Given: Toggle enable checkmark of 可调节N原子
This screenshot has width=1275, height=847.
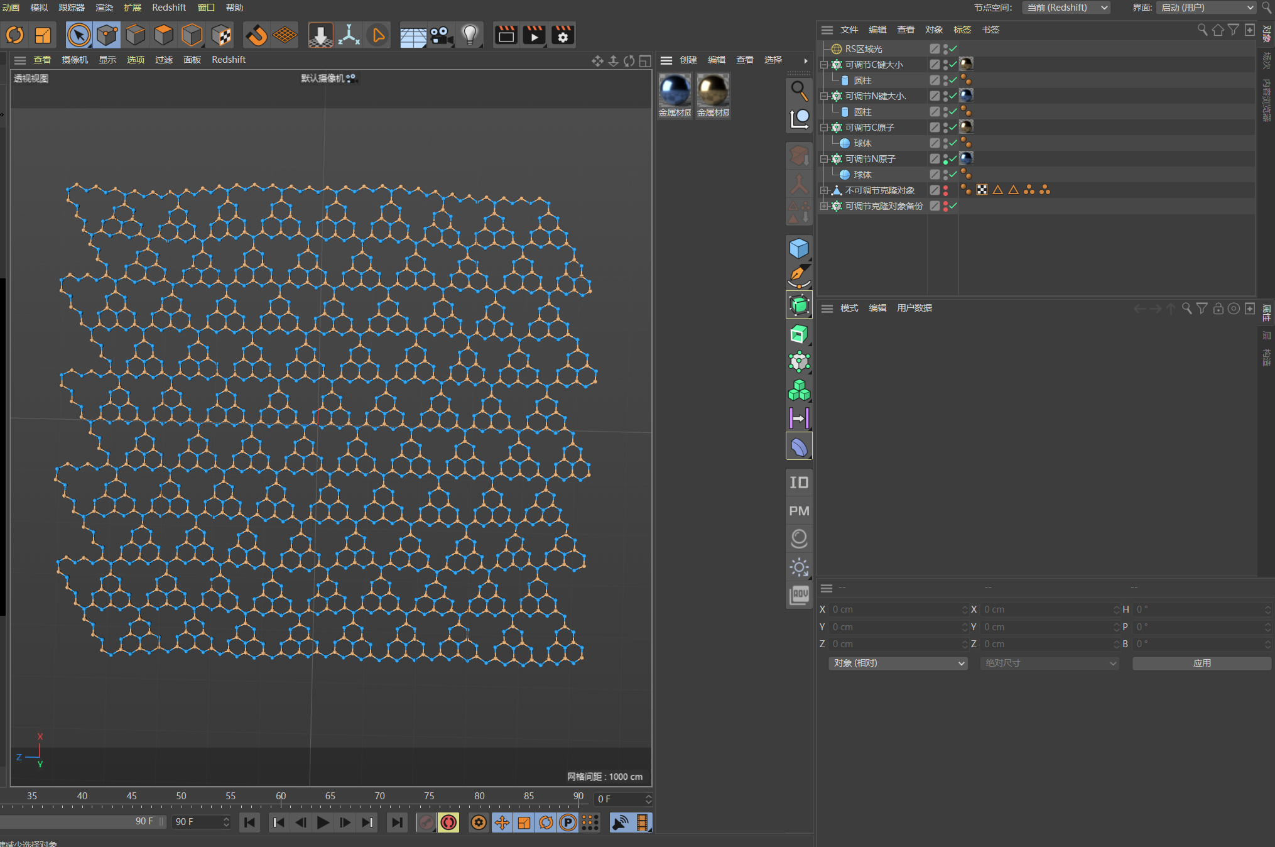Looking at the screenshot, I should [953, 159].
